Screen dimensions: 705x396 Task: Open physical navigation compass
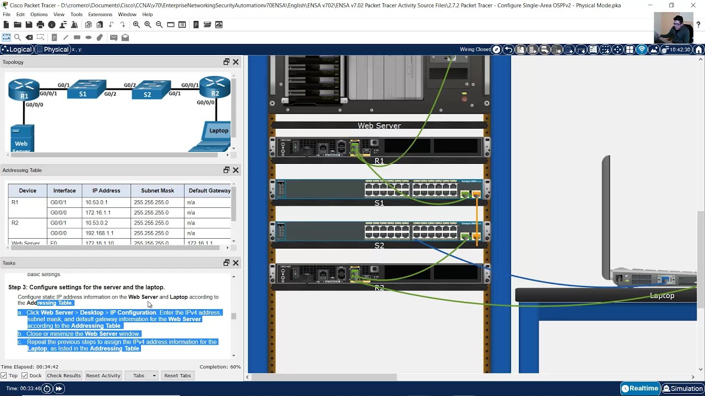click(x=496, y=50)
